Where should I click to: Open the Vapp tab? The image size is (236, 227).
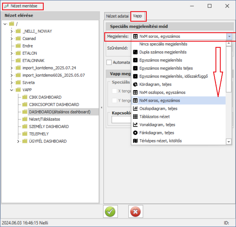tap(137, 16)
